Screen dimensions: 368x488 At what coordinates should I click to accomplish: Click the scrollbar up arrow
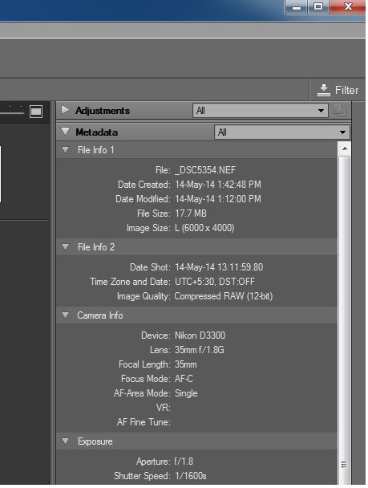[345, 148]
